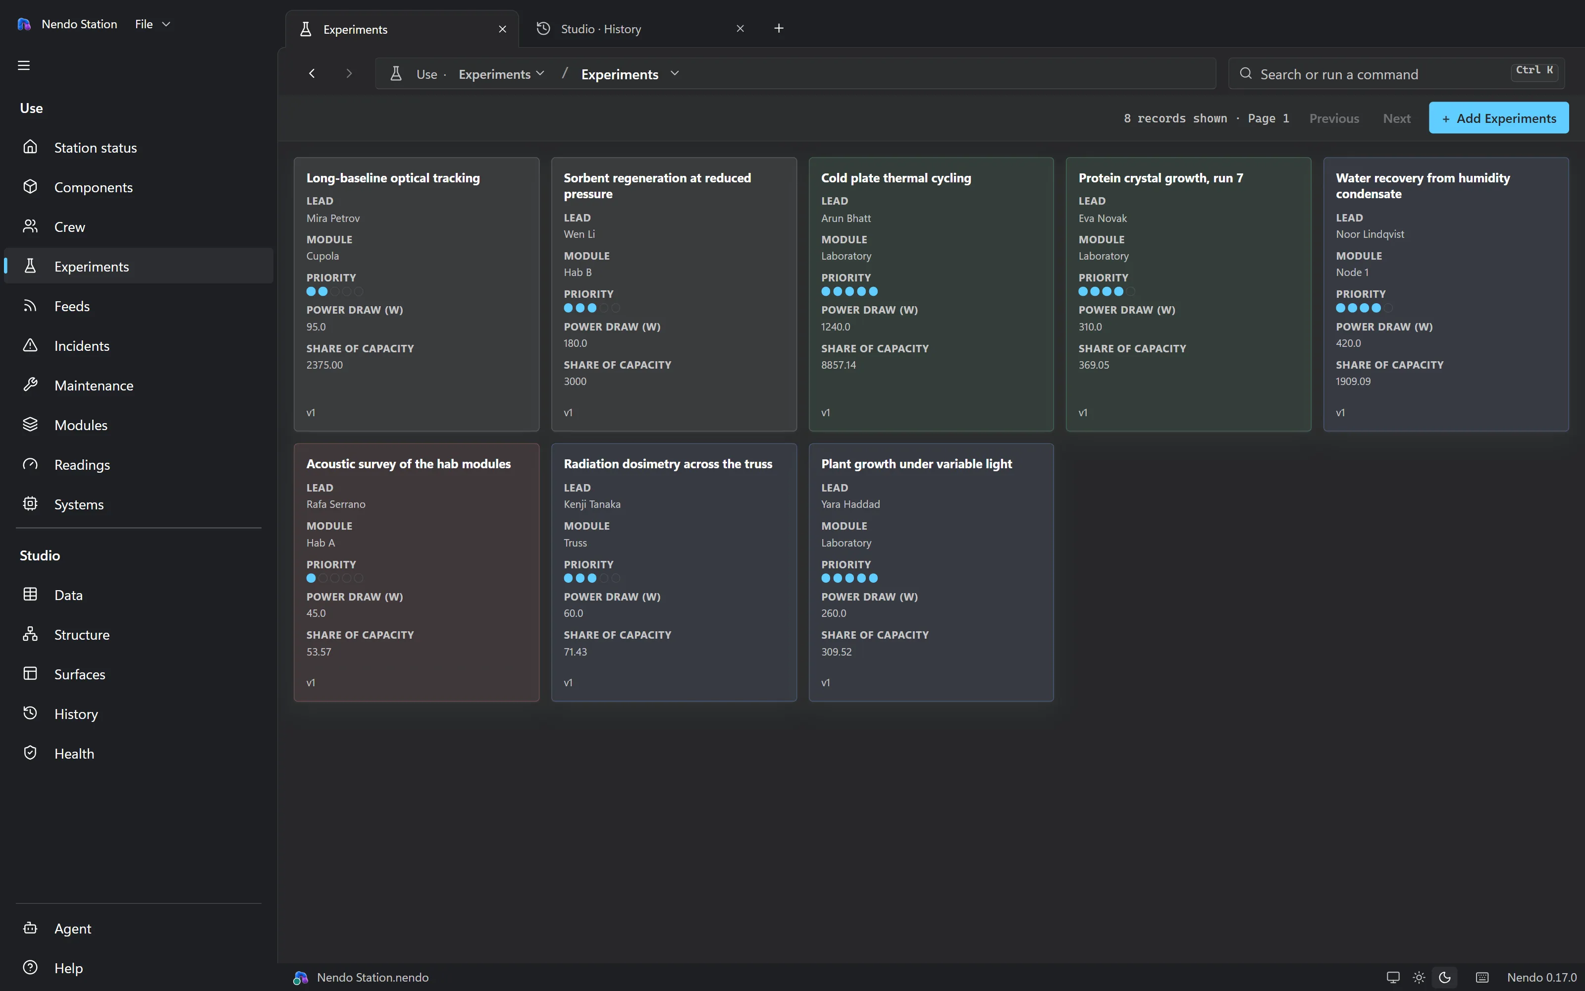Select system theme monitor icon
The width and height of the screenshot is (1585, 991).
coord(1393,977)
